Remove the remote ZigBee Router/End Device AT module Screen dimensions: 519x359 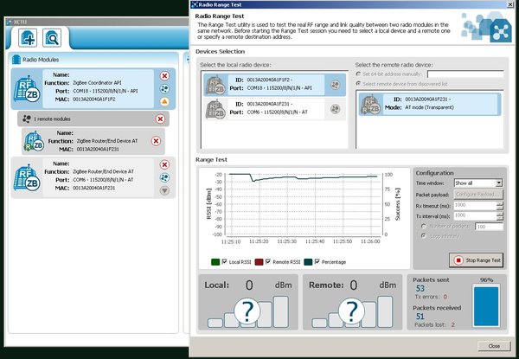pos(156,141)
